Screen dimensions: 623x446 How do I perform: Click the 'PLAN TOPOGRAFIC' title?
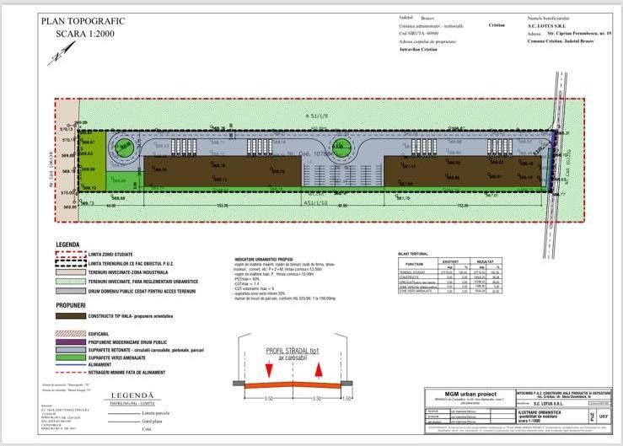[83, 21]
